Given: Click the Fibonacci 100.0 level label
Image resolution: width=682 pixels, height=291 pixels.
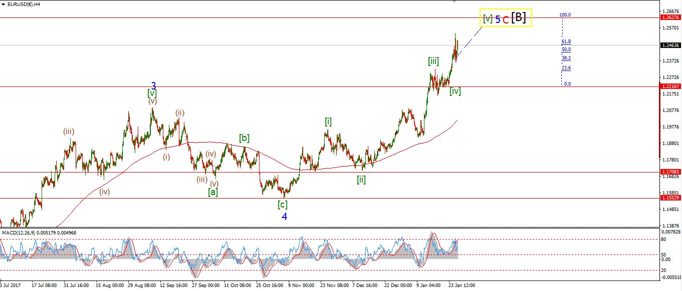Looking at the screenshot, I should coord(565,15).
